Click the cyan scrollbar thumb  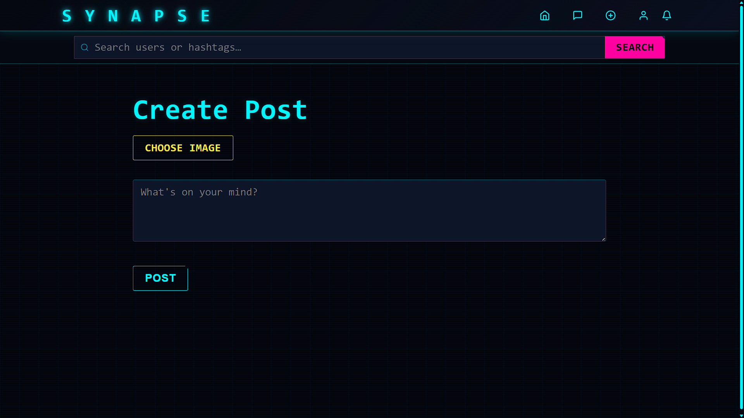pos(741,209)
